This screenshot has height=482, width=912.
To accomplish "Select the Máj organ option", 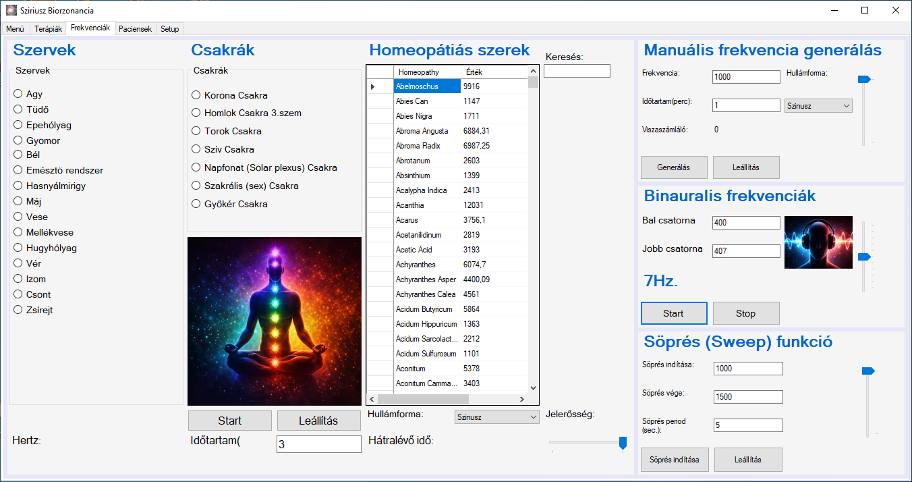I will 18,201.
